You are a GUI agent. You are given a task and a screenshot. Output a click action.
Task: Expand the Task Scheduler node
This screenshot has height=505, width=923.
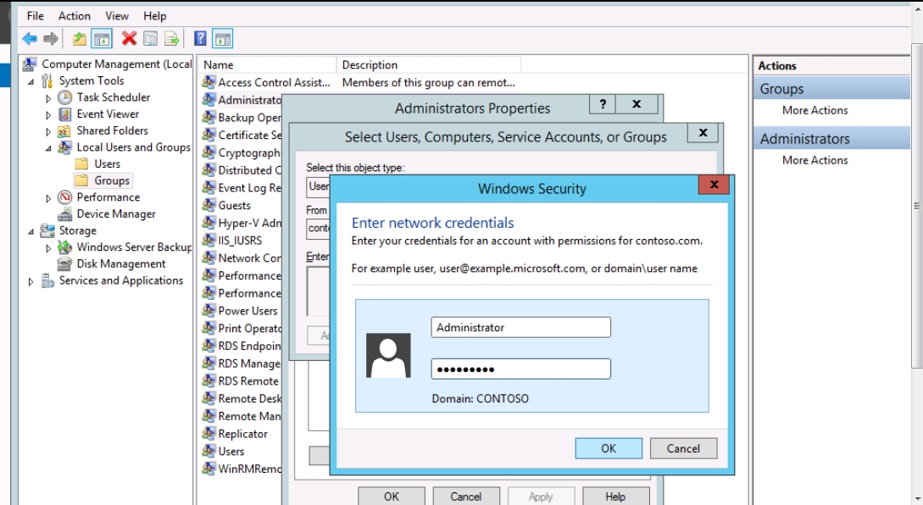pyautogui.click(x=49, y=98)
